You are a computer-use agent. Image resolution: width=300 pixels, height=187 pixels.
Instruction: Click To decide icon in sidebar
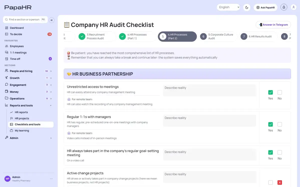point(6,34)
